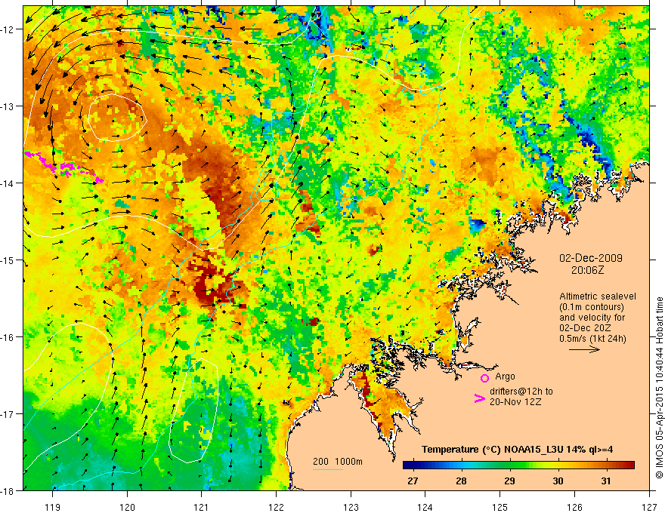Click the colorbar tick label 31
Image resolution: width=665 pixels, height=513 pixels.
pos(606,481)
